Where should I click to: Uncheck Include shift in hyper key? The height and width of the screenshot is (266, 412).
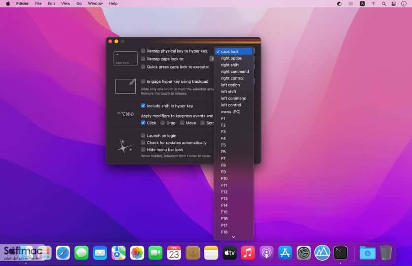(143, 106)
